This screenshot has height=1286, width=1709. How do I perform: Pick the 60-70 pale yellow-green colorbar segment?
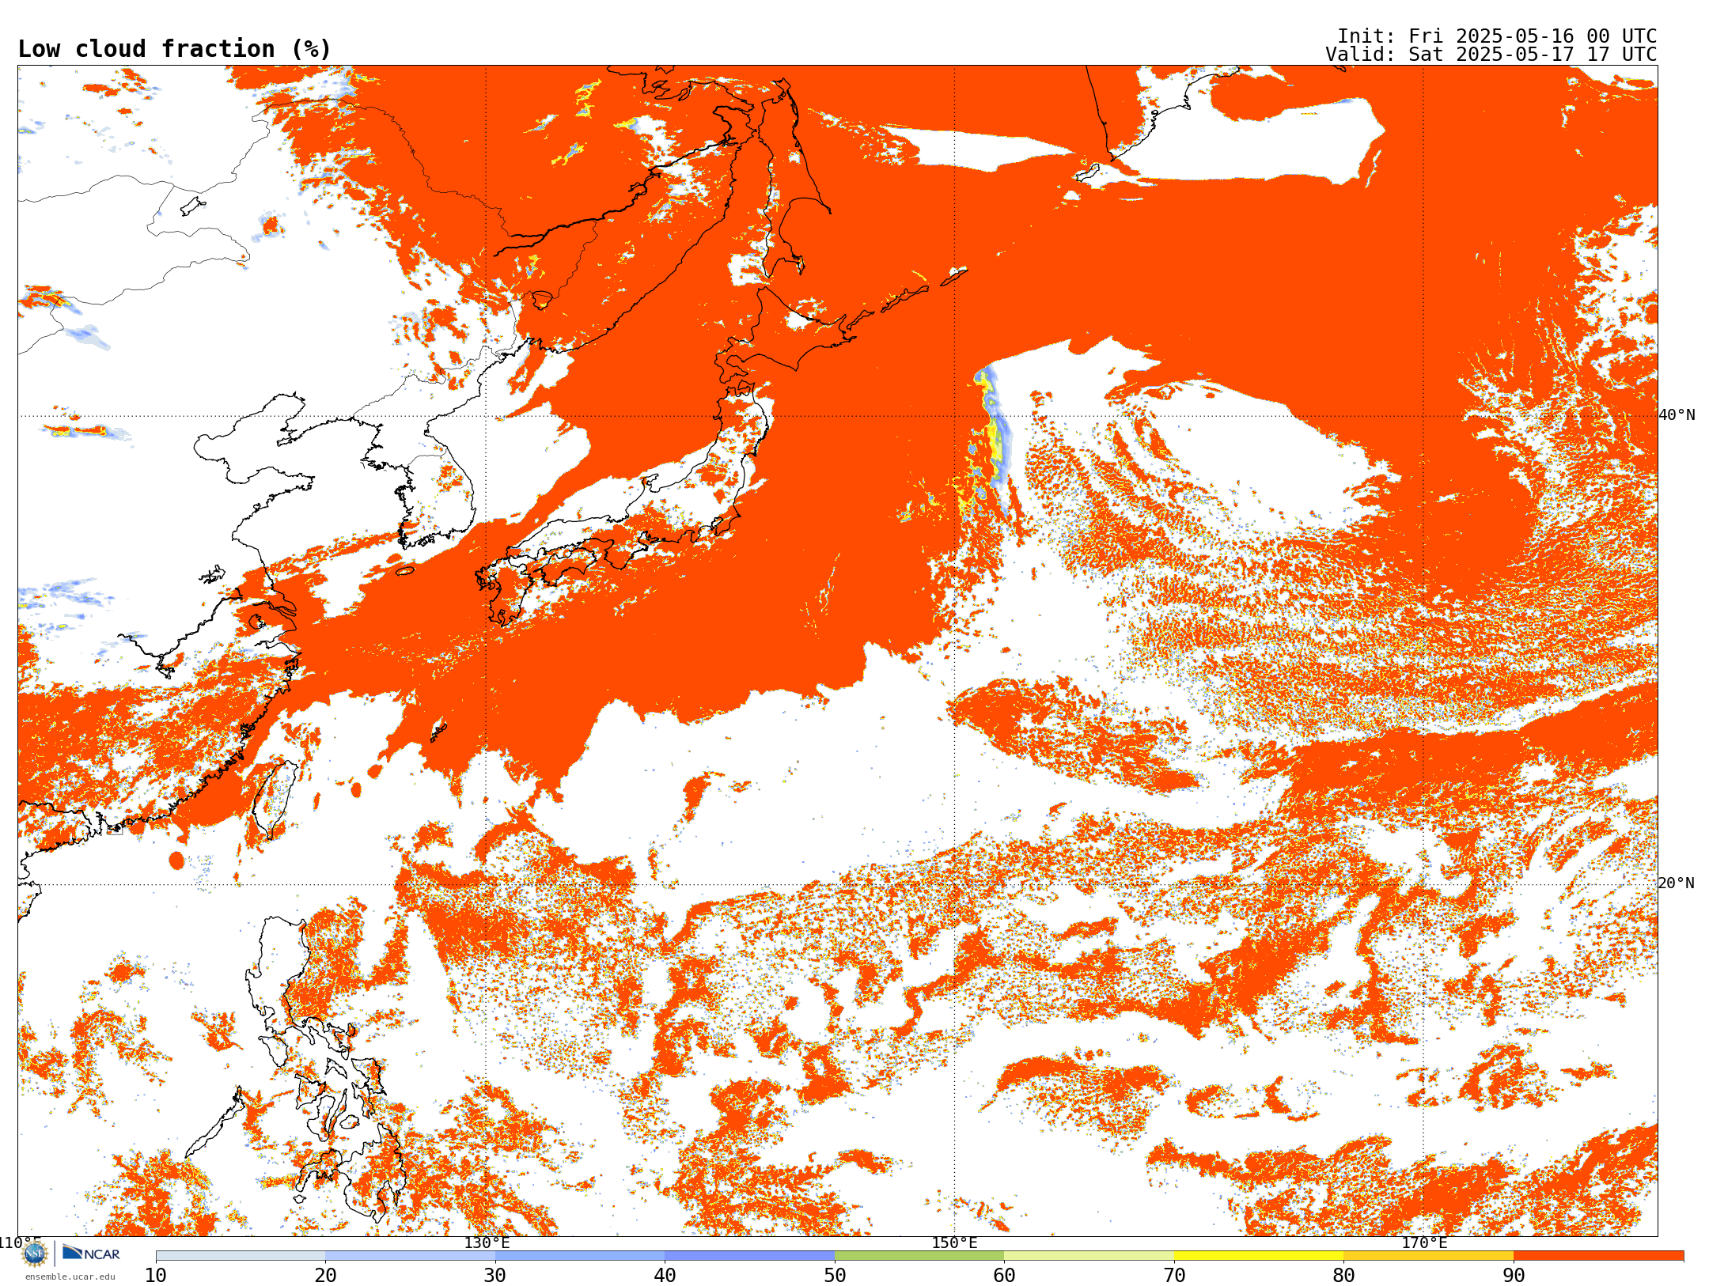pos(1089,1256)
